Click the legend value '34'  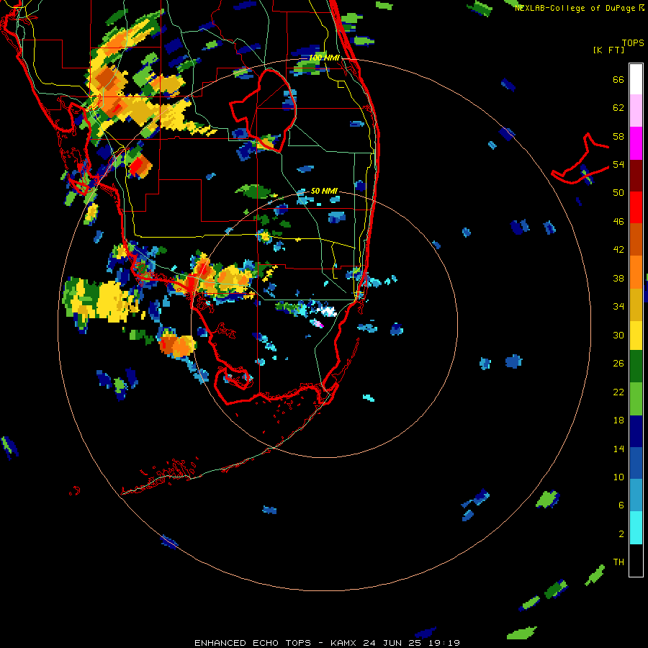618,306
